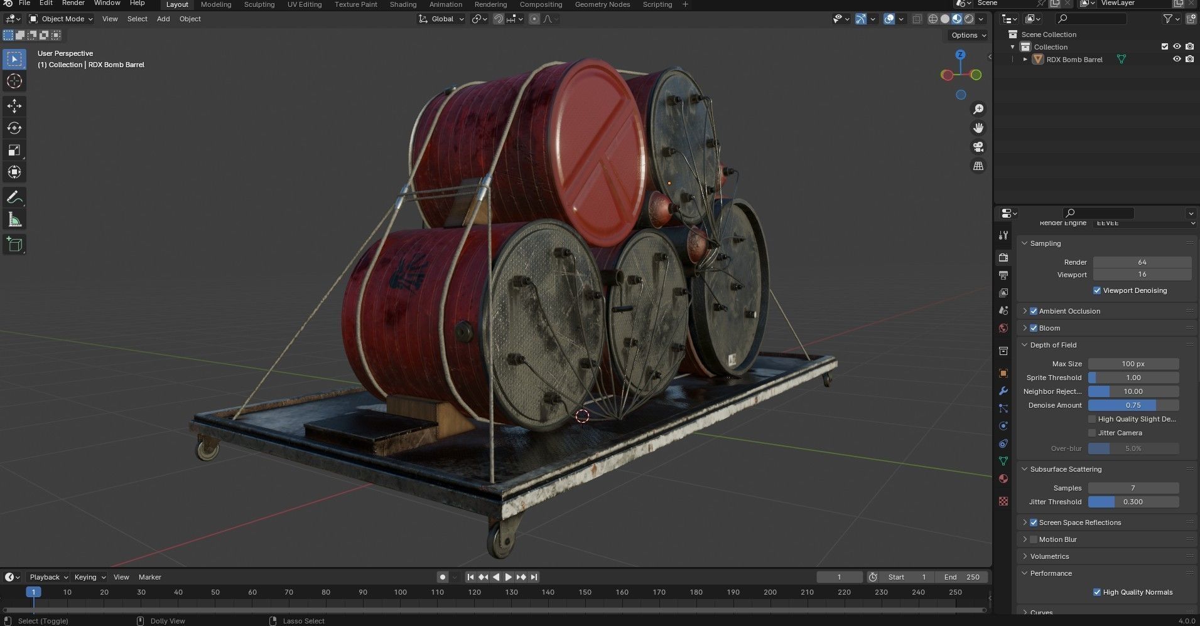Click the viewport pan hand icon
The height and width of the screenshot is (626, 1200).
[x=978, y=128]
